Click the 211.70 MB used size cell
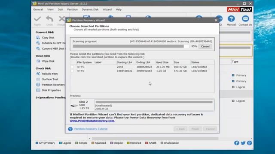 (163, 67)
